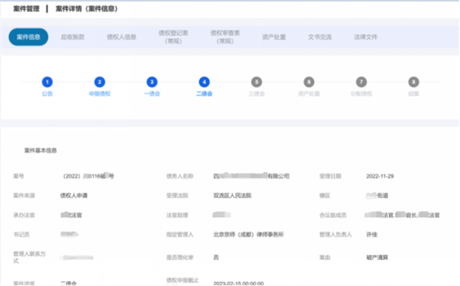460x286 pixels.
Task: Click 案件管理 breadcrumb
Action: point(27,9)
